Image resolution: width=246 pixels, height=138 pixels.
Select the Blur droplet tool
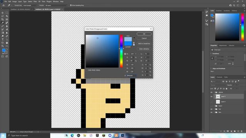click(x=7, y=33)
